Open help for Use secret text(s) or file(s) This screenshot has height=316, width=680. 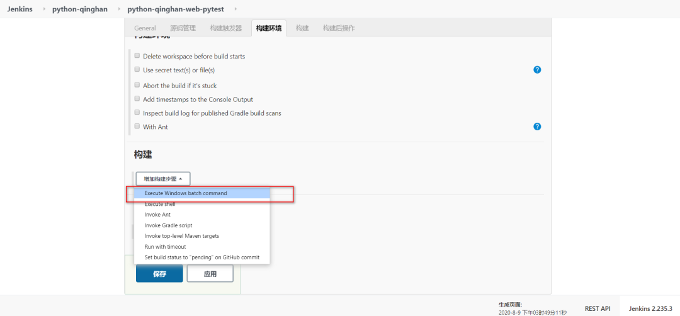point(537,70)
